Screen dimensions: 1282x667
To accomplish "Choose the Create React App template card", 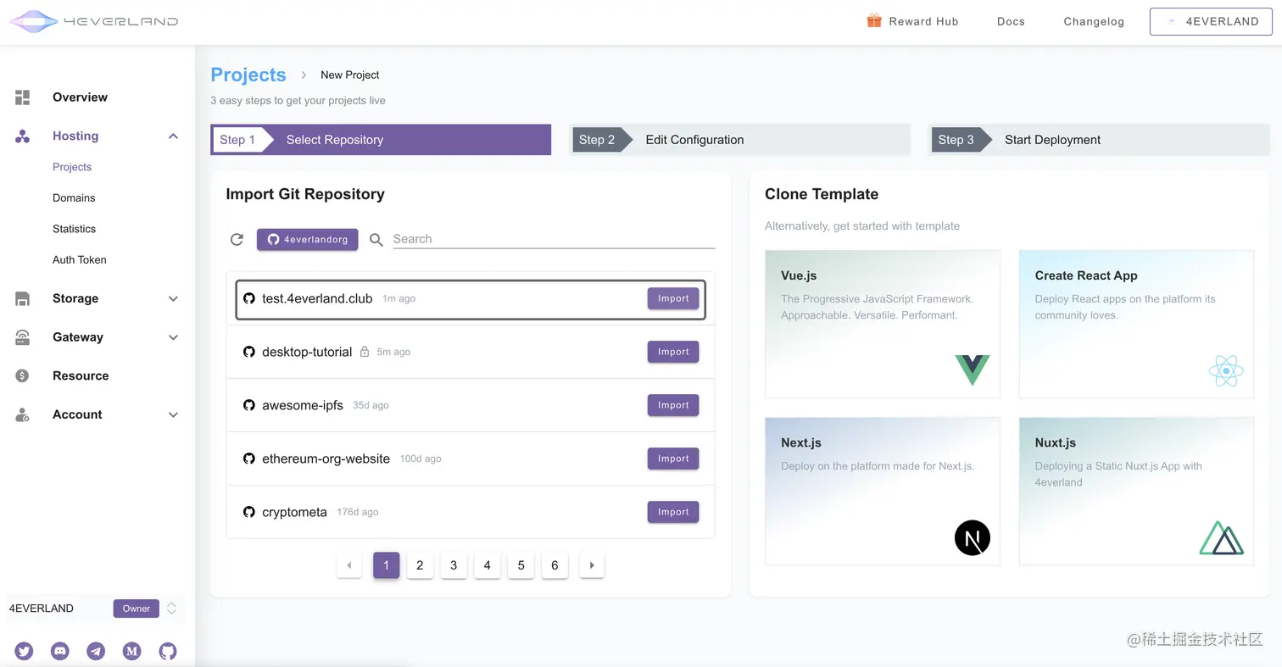I will (x=1136, y=324).
